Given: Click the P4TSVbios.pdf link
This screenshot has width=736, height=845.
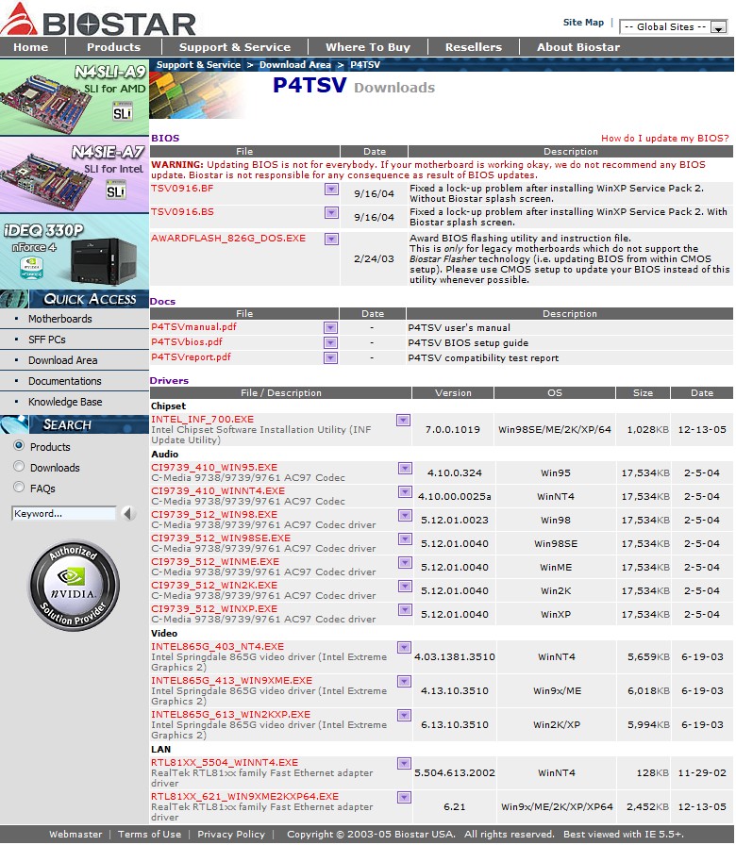Looking at the screenshot, I should pyautogui.click(x=187, y=342).
